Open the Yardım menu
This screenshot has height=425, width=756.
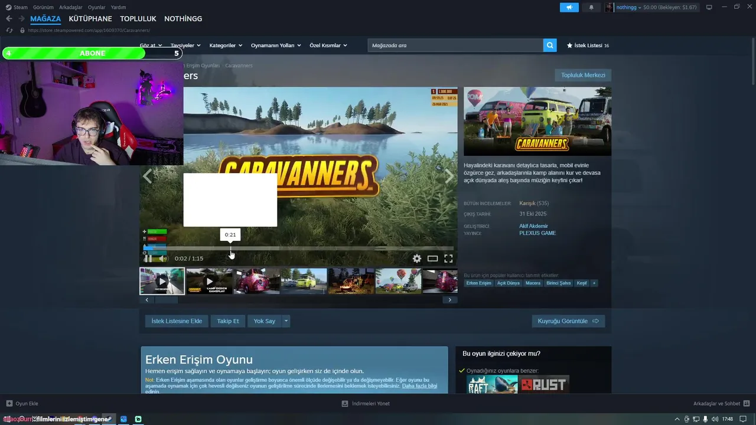pos(119,7)
